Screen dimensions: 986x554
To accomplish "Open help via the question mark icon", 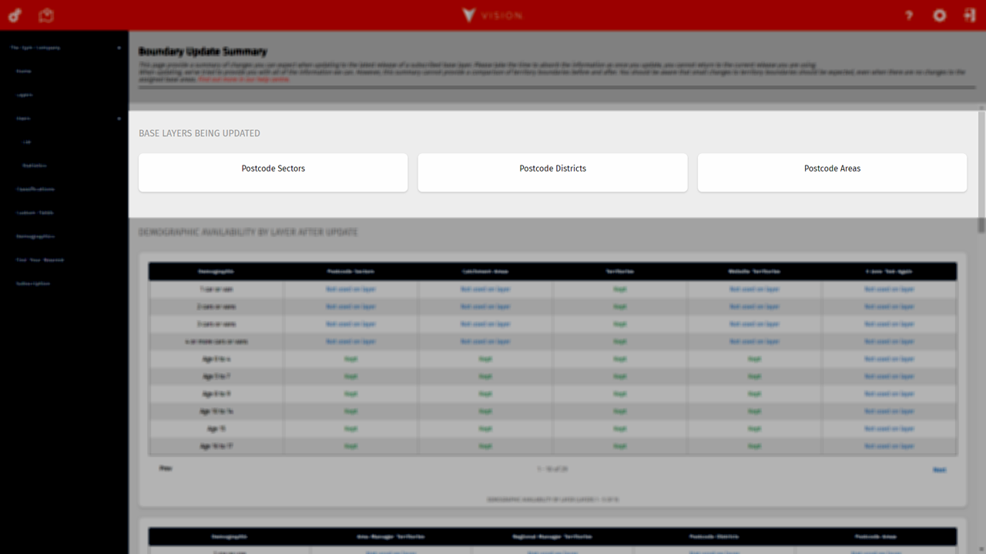I will pyautogui.click(x=909, y=15).
